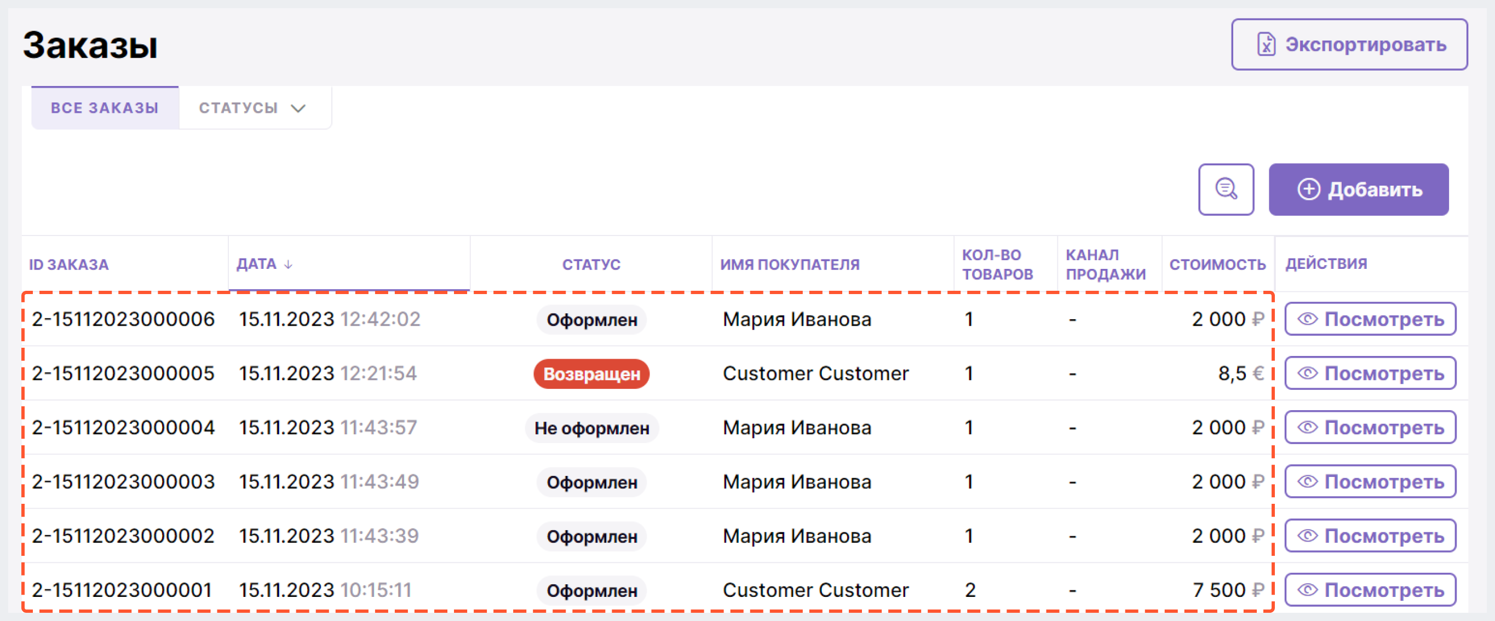Click the ID заказа column header
The image size is (1495, 621).
(69, 264)
